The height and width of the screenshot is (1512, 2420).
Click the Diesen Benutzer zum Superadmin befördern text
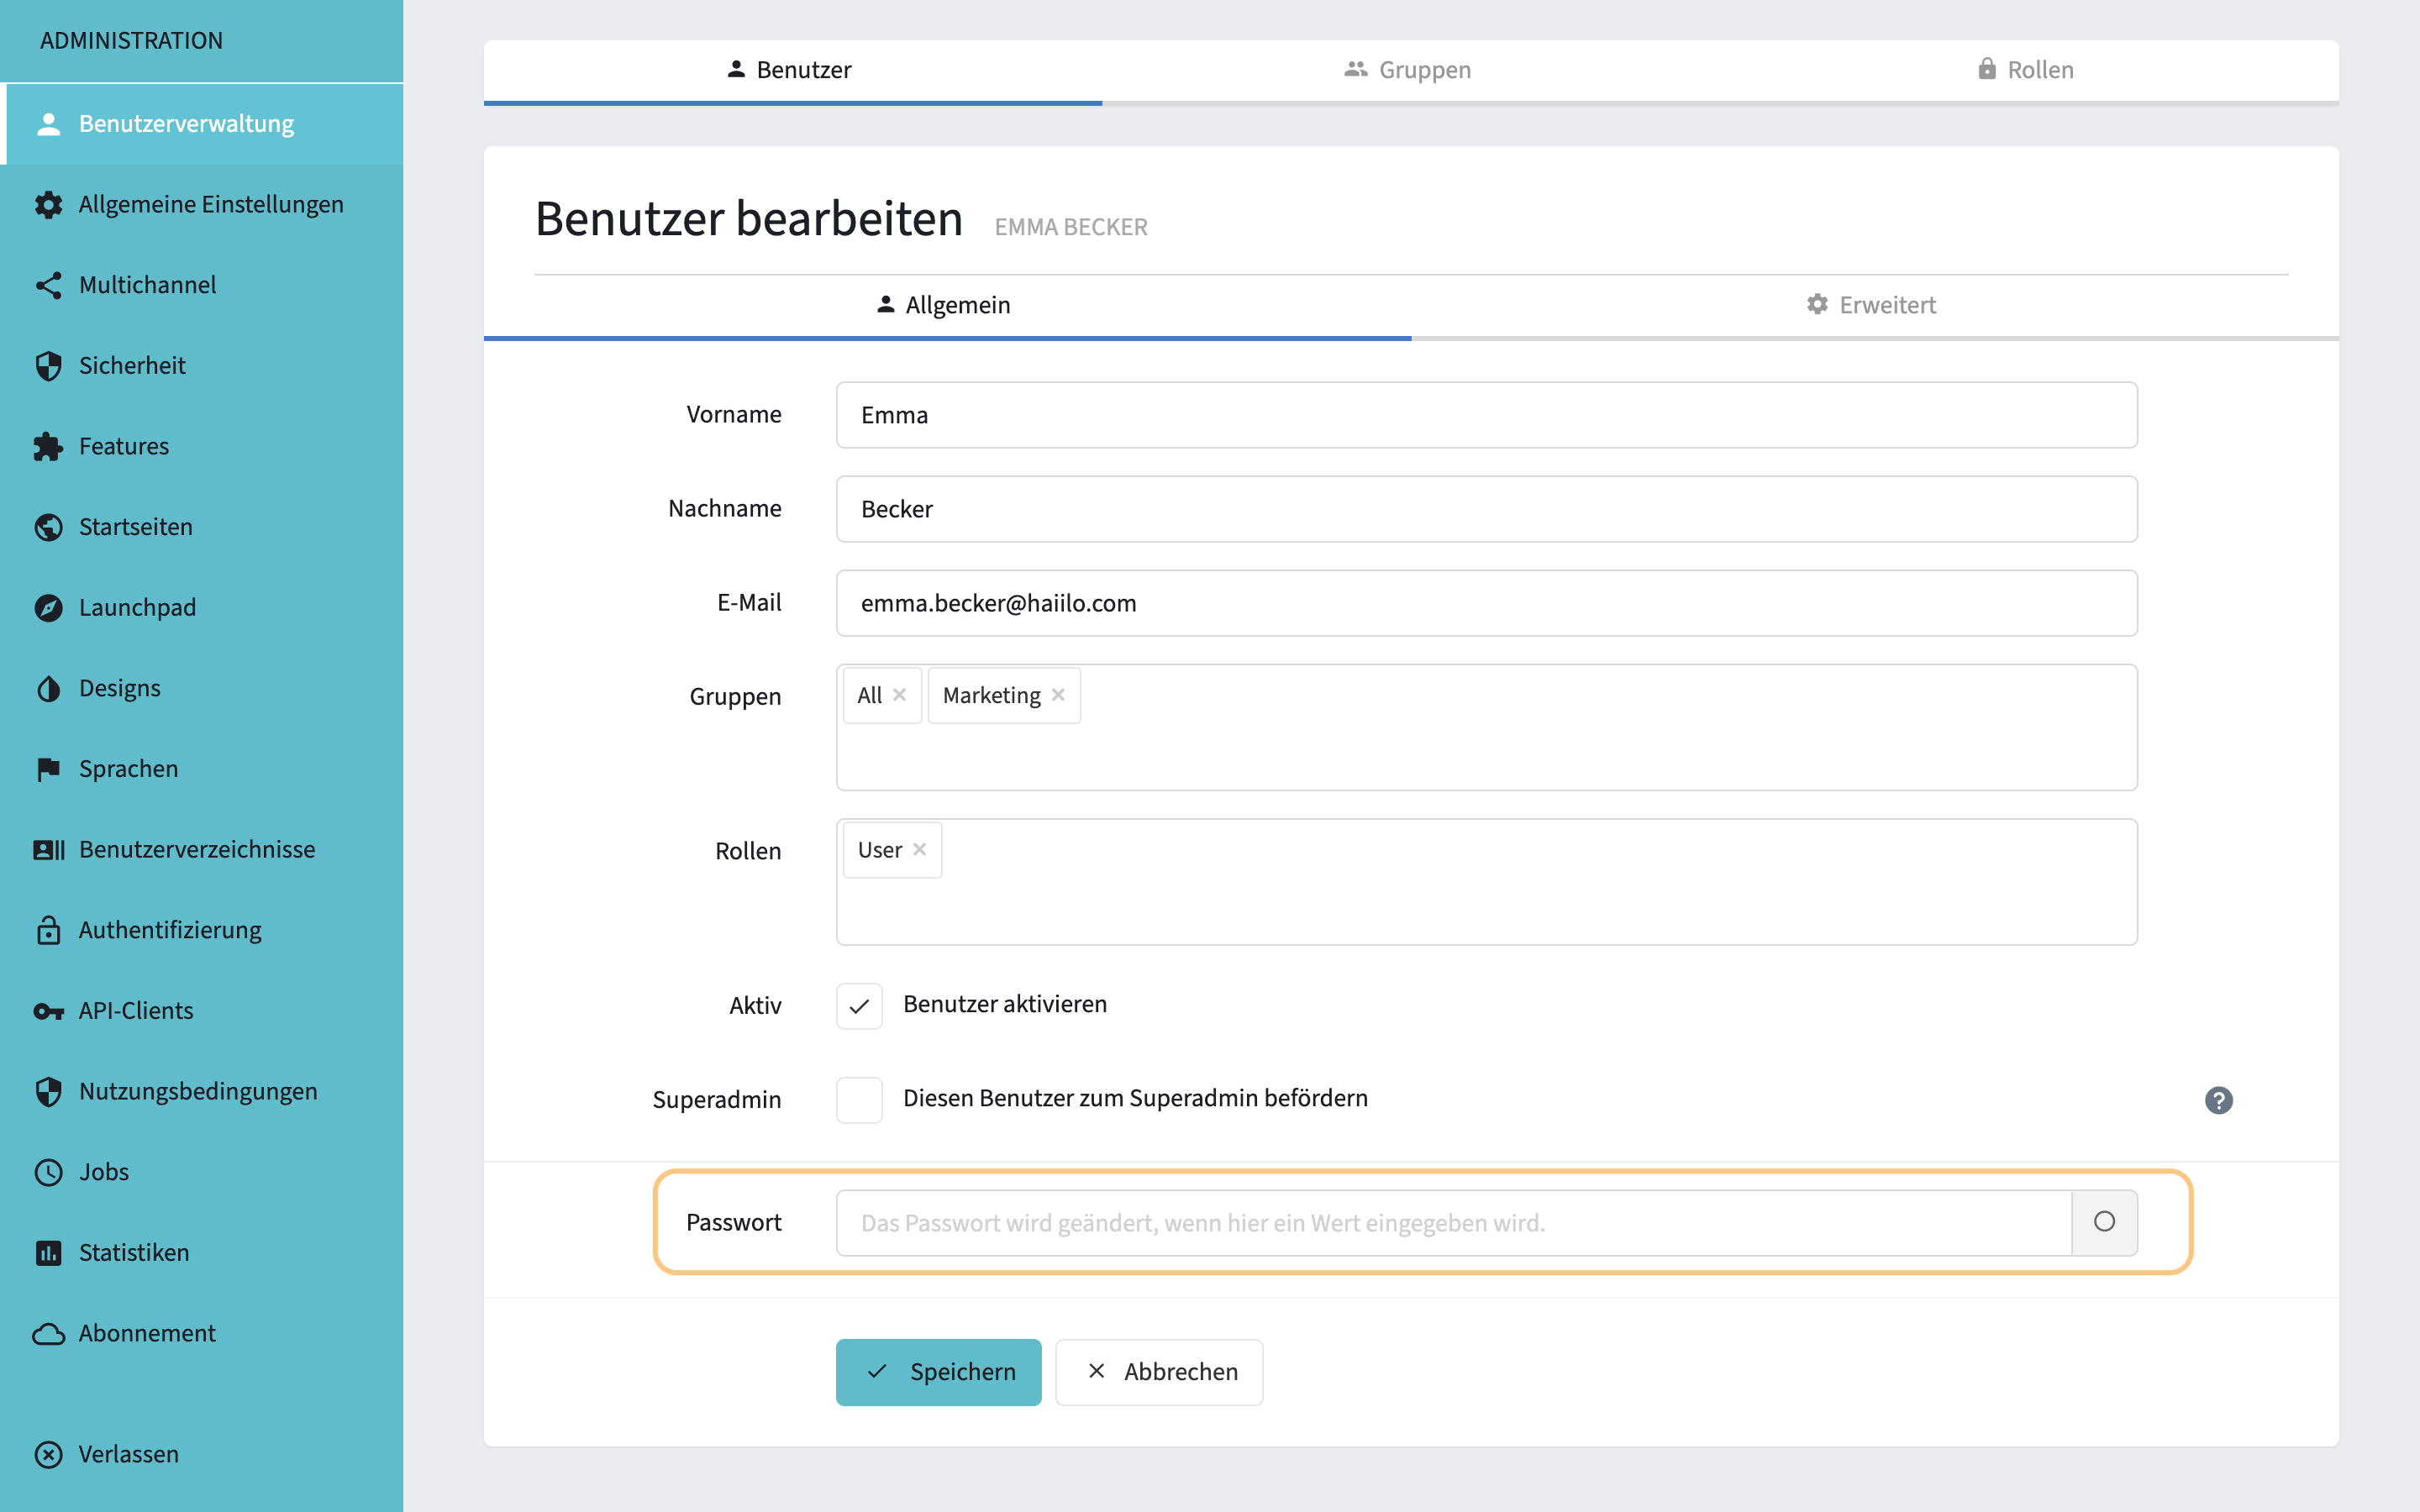pos(1135,1098)
